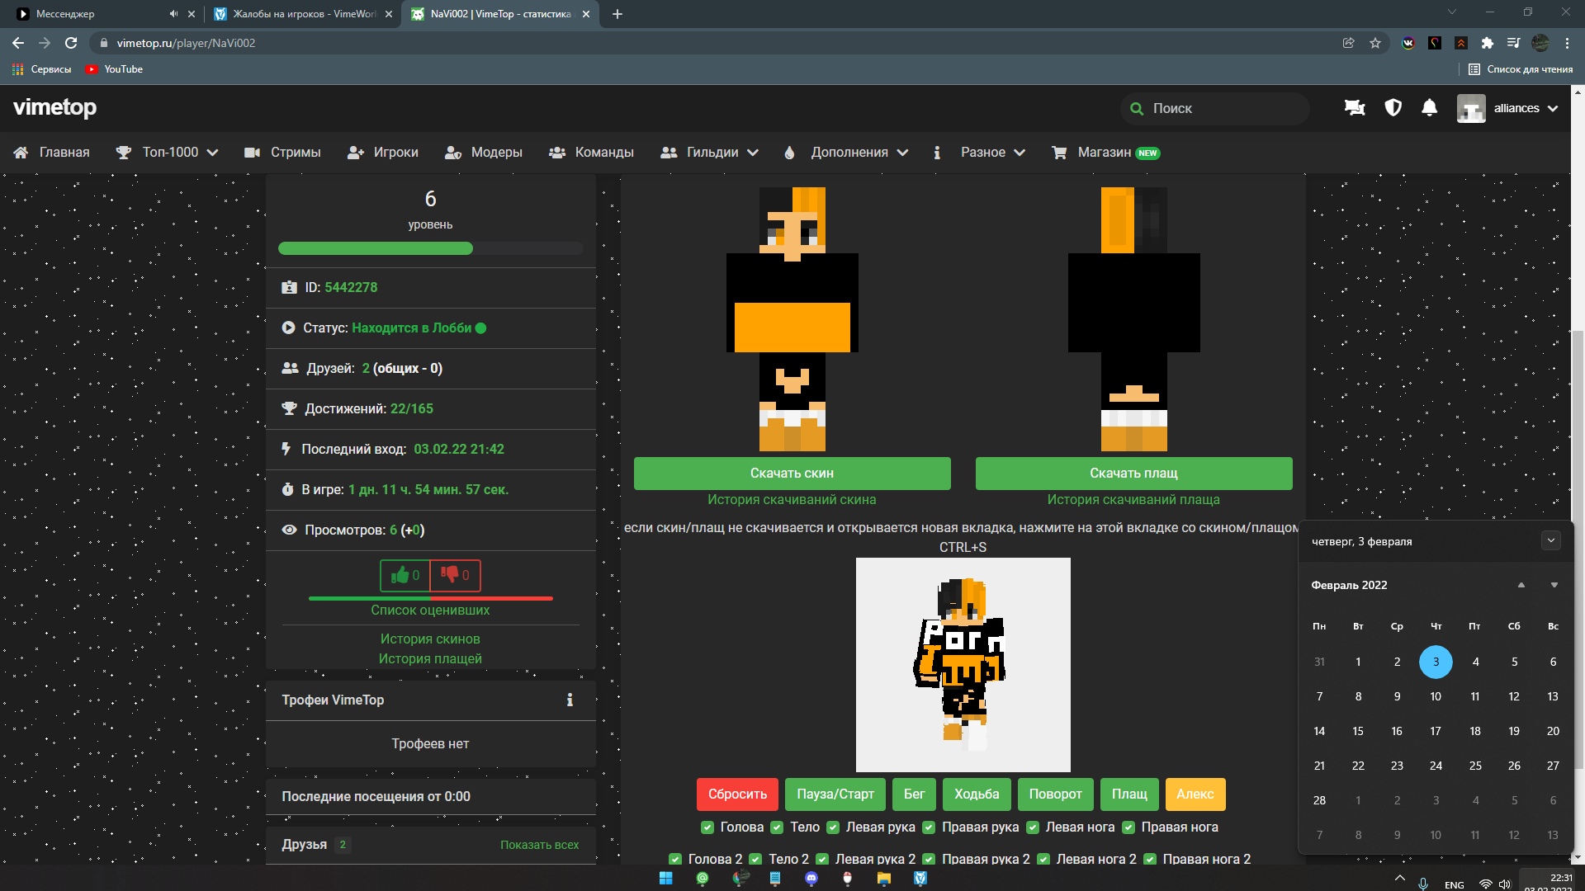Click the Скачать скин button

point(792,474)
